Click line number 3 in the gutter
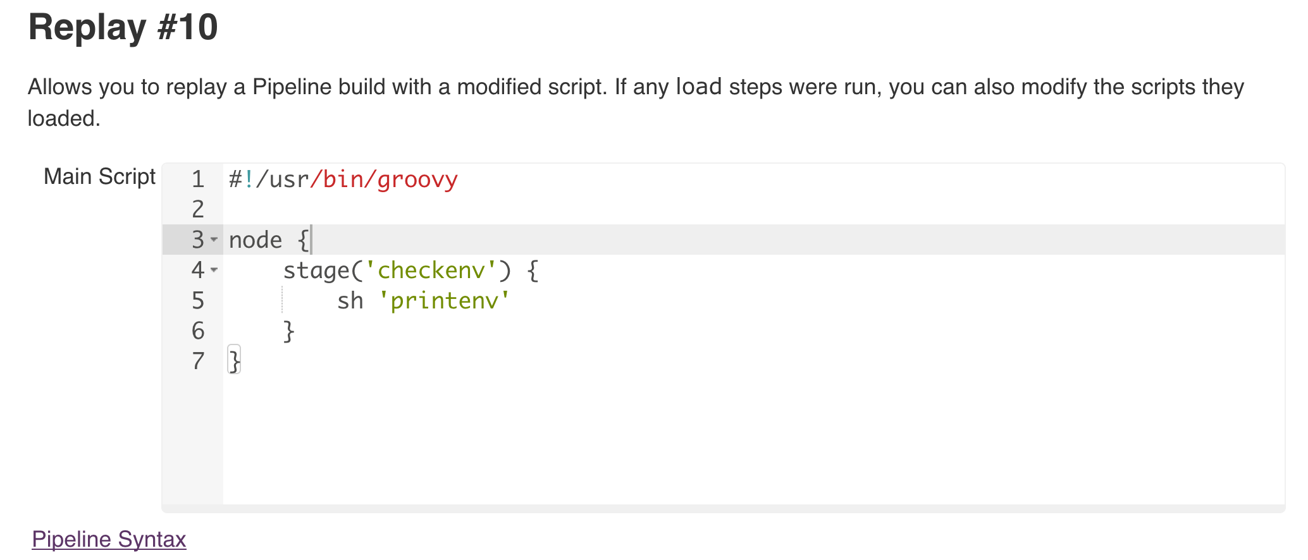The width and height of the screenshot is (1308, 560). coord(197,240)
